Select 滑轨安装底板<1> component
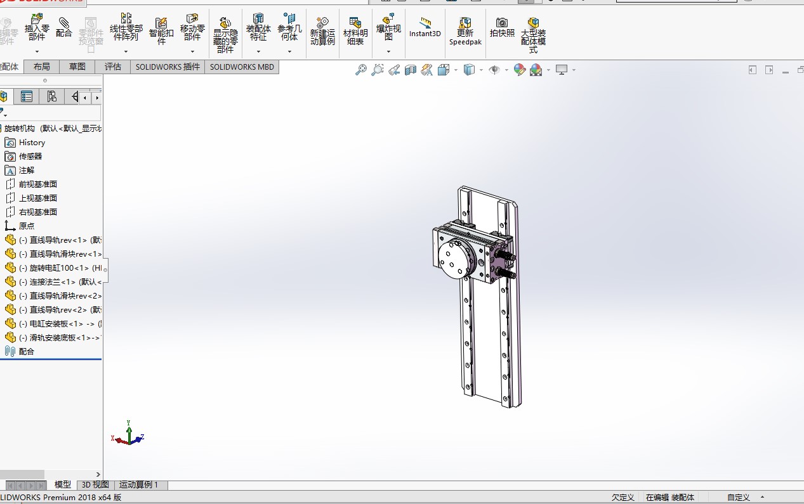The height and width of the screenshot is (504, 804). [53, 338]
